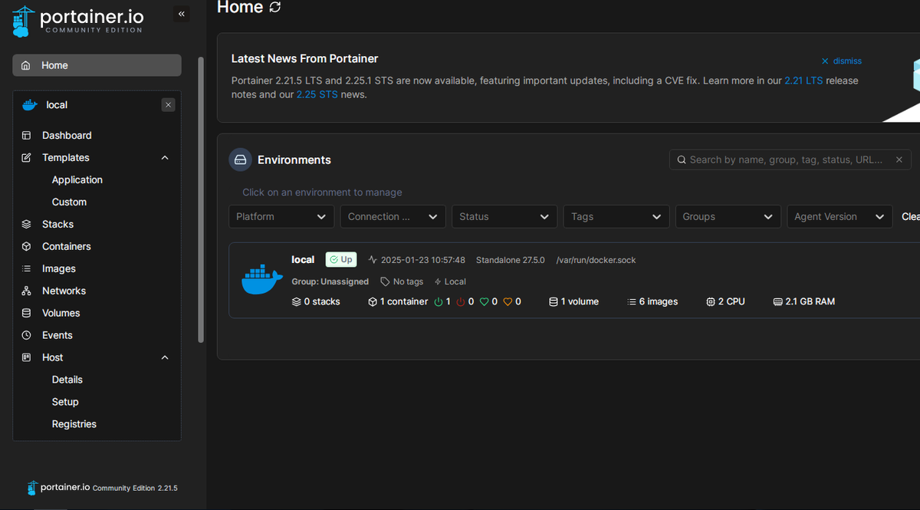
Task: Click the unhealthy containers orange heart icon
Action: 508,301
